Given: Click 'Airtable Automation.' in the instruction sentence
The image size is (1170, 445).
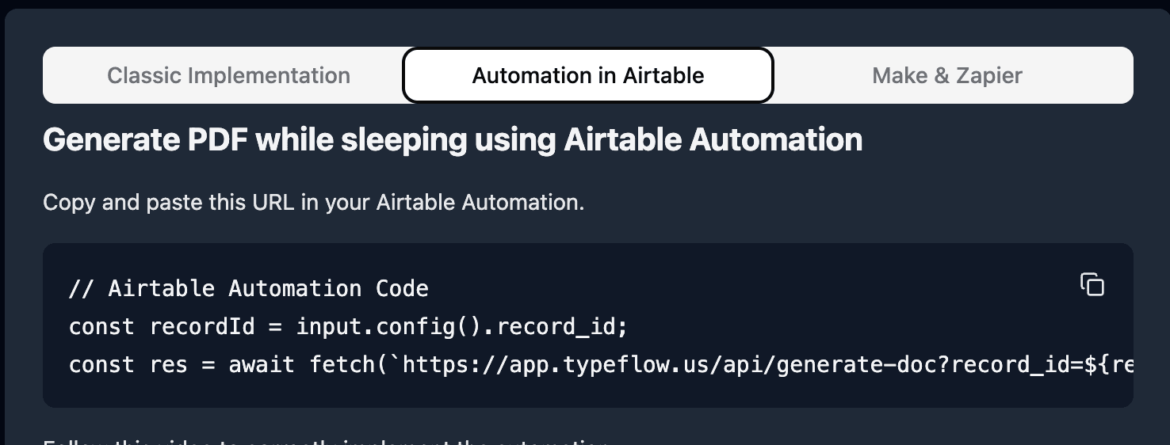Looking at the screenshot, I should pyautogui.click(x=480, y=203).
